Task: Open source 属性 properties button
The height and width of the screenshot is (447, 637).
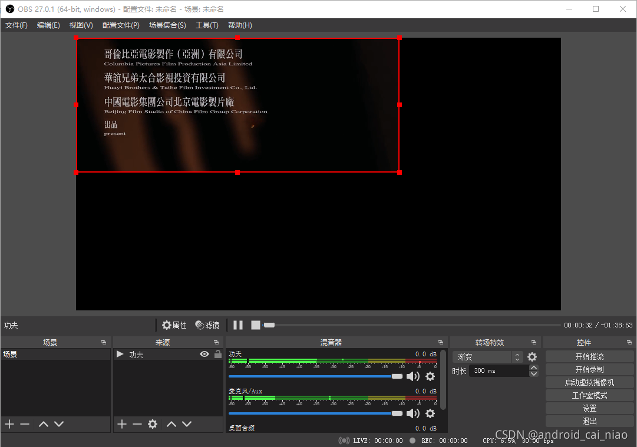Action: point(174,325)
